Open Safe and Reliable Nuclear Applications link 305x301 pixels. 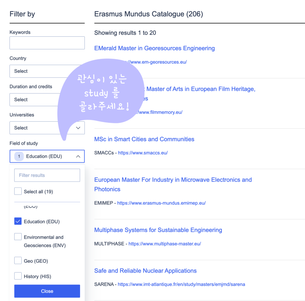pos(145,271)
